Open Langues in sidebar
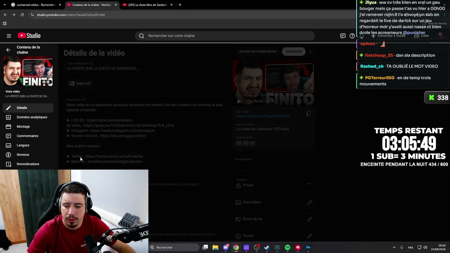 [x=28, y=145]
